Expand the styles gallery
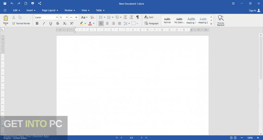 tap(211, 24)
